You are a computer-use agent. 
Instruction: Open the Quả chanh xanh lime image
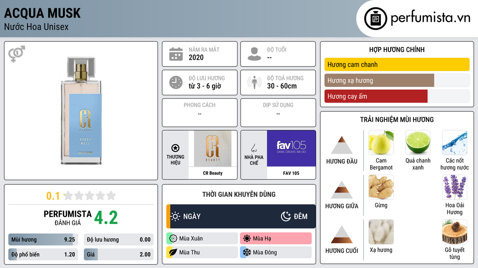[x=418, y=142]
